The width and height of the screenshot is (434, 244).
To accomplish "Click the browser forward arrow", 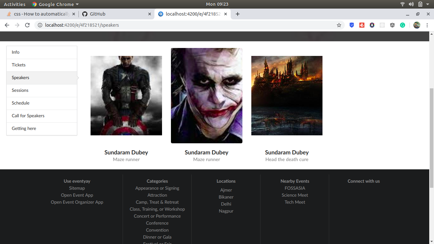I will 17,25.
